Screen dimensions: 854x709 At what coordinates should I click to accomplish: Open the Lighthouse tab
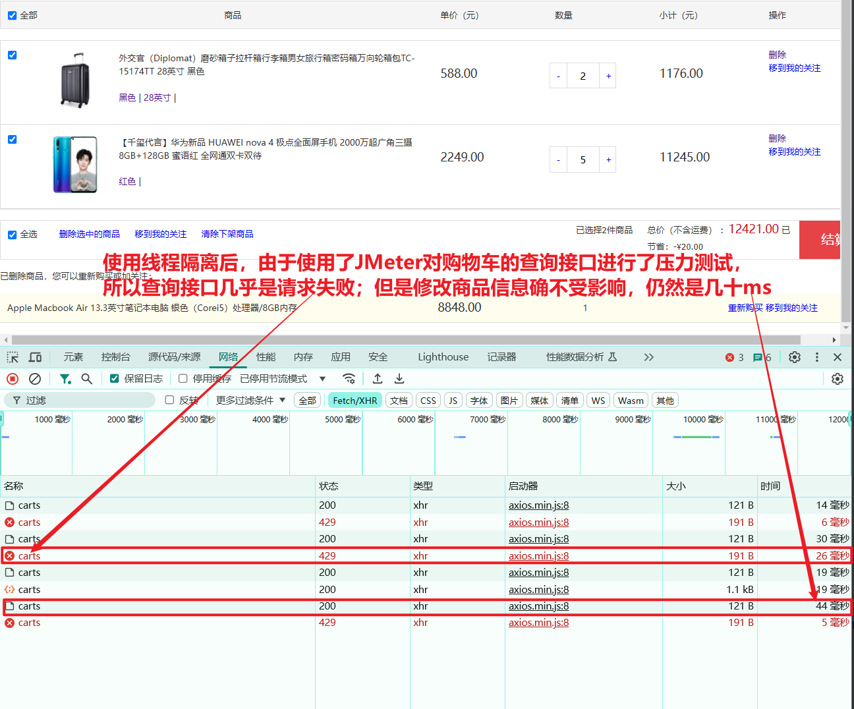tap(443, 357)
